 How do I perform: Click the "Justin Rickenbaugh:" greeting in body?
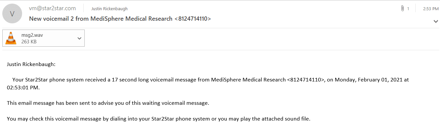point(31,64)
